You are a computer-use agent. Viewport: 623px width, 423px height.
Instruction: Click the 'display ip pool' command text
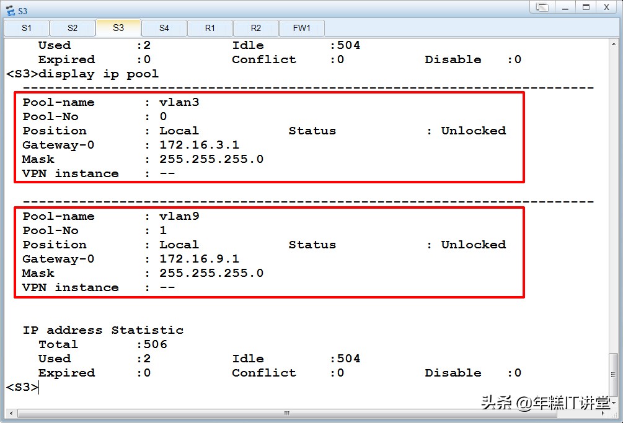[99, 74]
